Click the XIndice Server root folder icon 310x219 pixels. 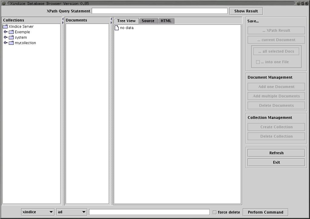(5, 27)
